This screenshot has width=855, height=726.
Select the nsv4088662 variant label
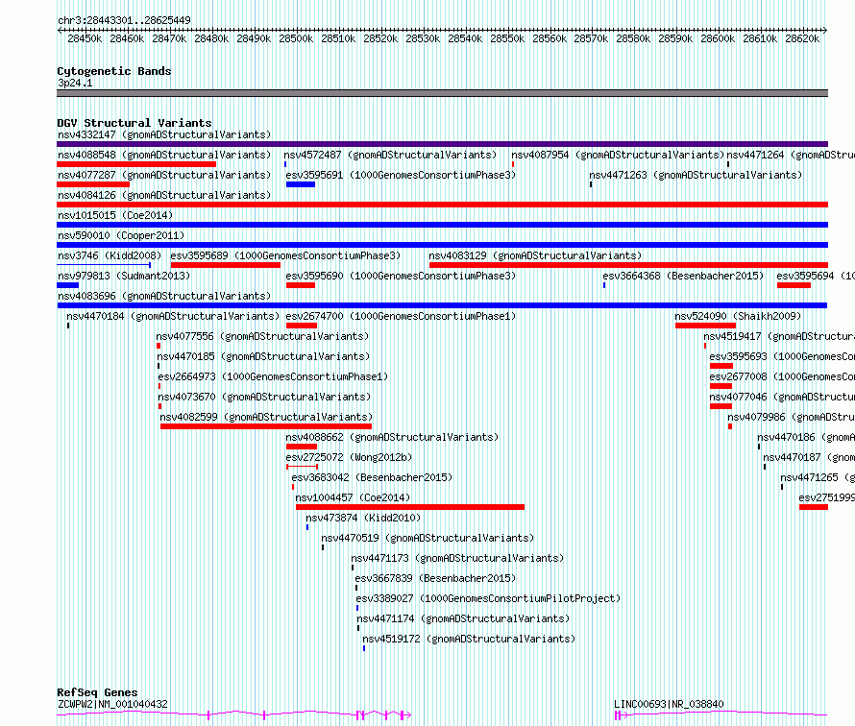(x=392, y=437)
